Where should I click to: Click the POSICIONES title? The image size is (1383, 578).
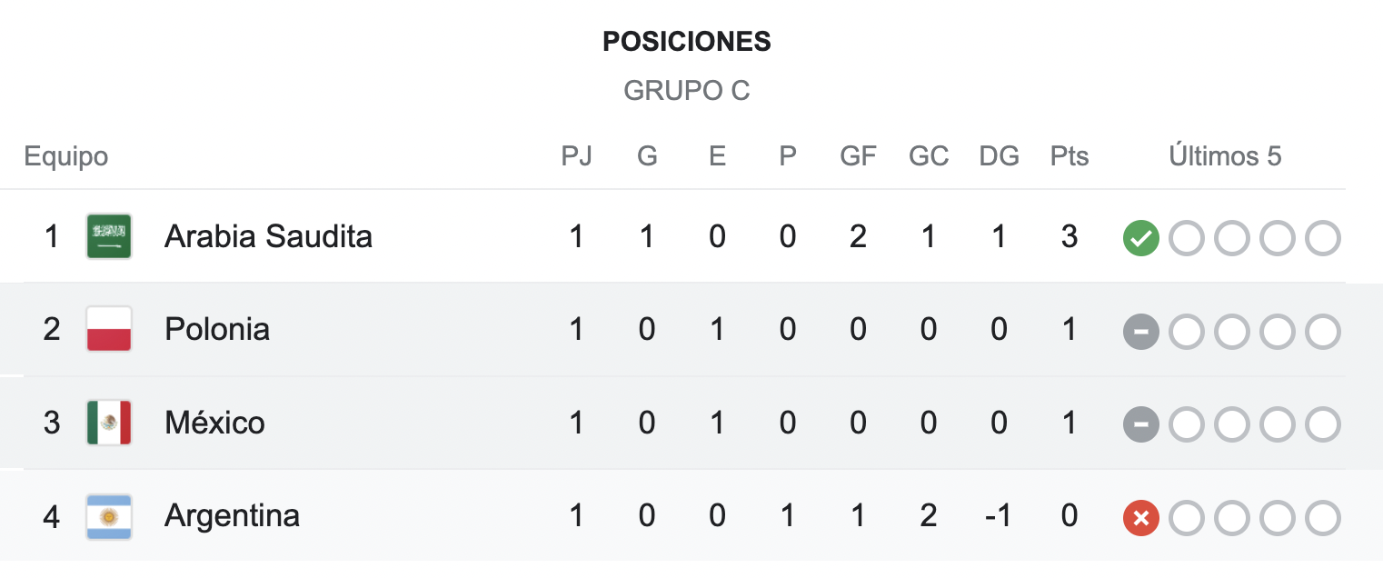click(687, 42)
